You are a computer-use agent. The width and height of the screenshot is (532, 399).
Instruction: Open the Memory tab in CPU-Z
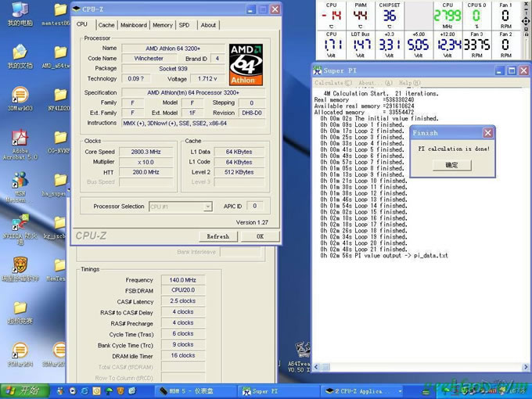coord(163,25)
